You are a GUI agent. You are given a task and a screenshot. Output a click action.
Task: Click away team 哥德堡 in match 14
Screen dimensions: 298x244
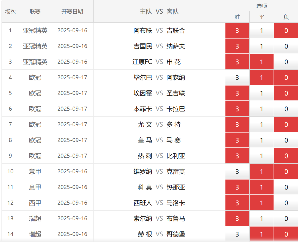pyautogui.click(x=176, y=234)
